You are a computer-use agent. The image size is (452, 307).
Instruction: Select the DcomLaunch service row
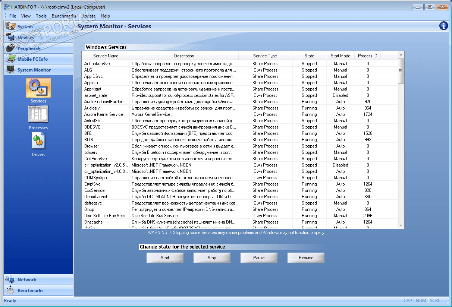click(x=240, y=197)
